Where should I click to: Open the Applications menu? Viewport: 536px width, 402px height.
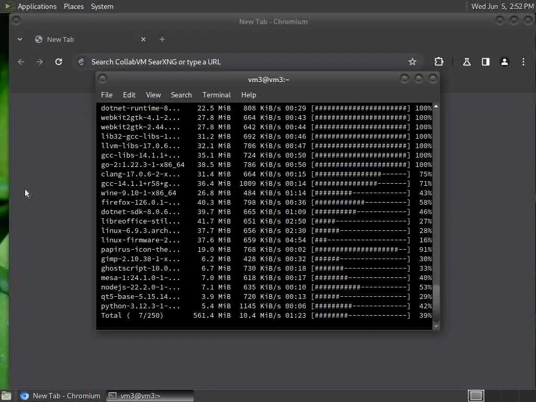click(x=37, y=6)
